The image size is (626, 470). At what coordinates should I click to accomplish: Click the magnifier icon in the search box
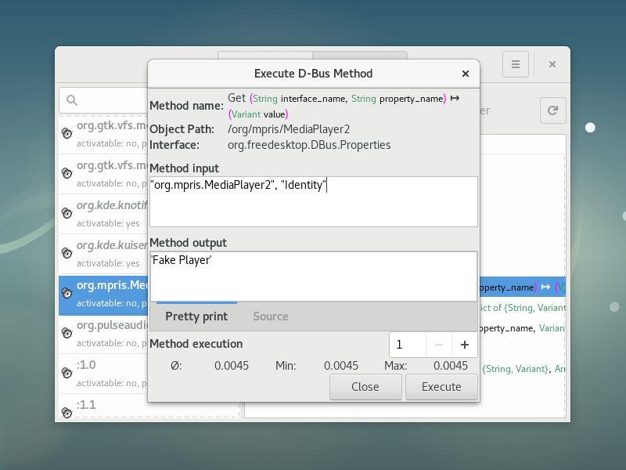[x=72, y=100]
